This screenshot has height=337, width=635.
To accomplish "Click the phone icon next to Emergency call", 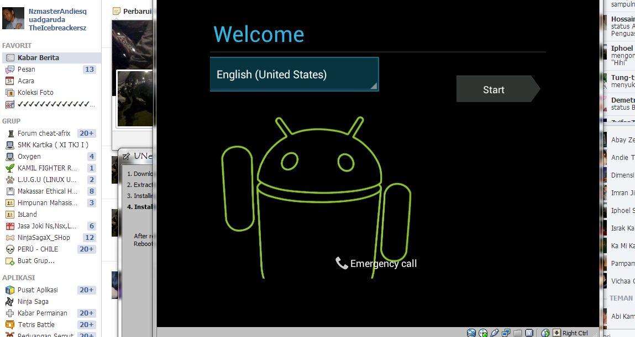I will 342,263.
